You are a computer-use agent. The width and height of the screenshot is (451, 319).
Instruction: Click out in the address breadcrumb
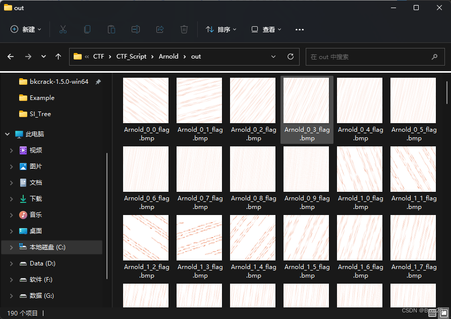click(196, 57)
